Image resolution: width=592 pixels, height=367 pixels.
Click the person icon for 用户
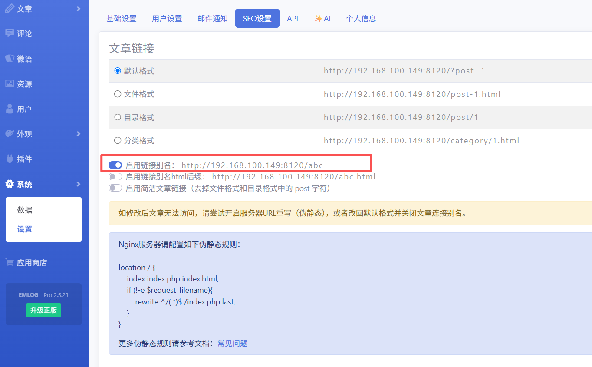click(10, 109)
